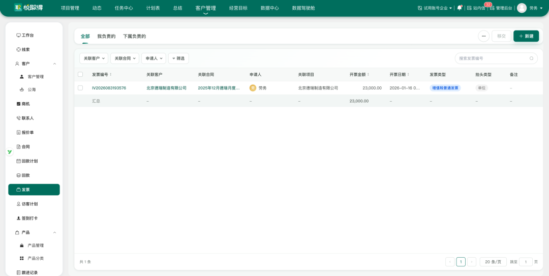Click the search magnifier icon
Viewport: 549px width, 276px height.
(x=532, y=58)
